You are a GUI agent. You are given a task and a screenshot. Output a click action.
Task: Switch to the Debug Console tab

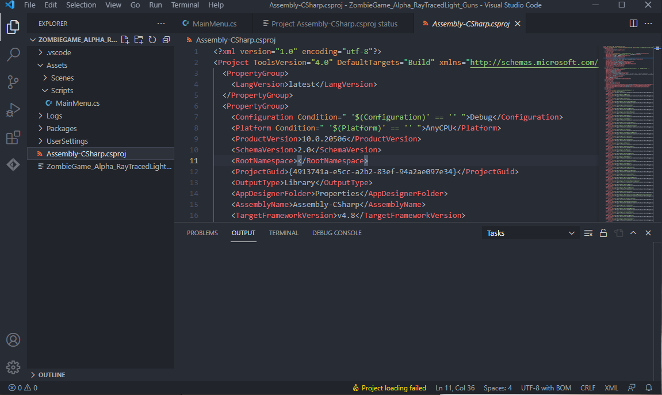(x=337, y=233)
